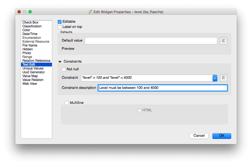Enable the Not null constraint
The image size is (252, 166).
(x=64, y=69)
